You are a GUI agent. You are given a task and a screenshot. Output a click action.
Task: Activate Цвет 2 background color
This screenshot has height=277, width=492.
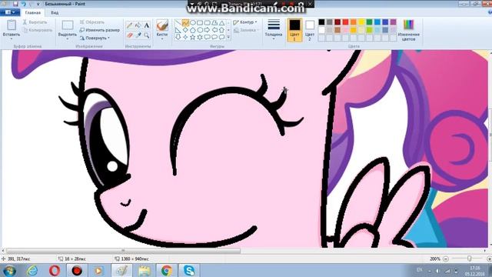(309, 30)
